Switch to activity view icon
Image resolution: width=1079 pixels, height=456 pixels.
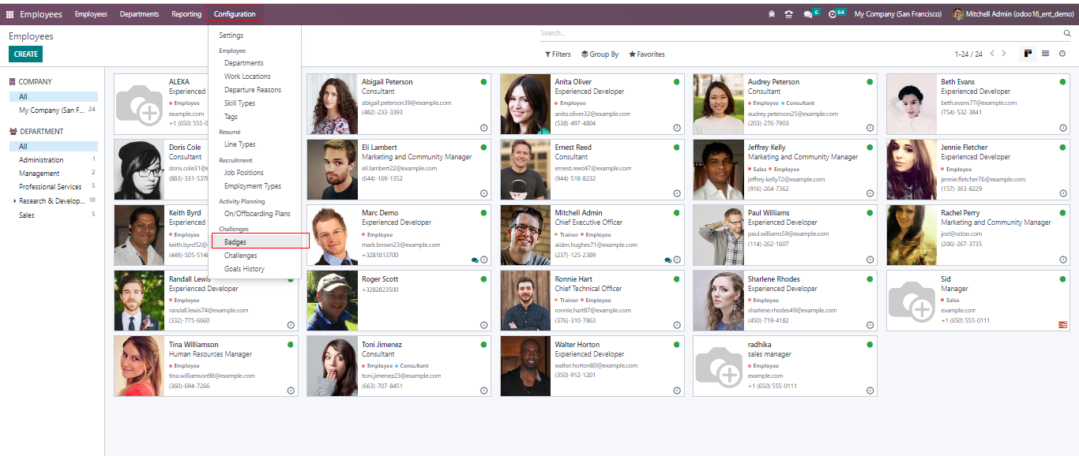(x=1062, y=54)
